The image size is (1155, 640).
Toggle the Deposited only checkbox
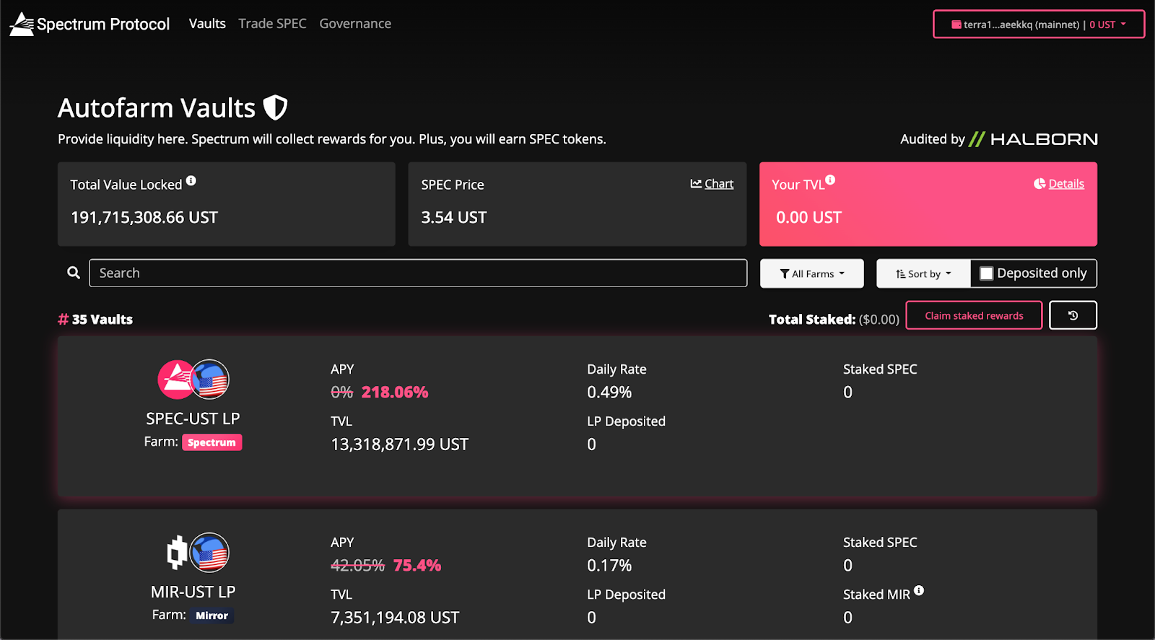click(x=986, y=273)
